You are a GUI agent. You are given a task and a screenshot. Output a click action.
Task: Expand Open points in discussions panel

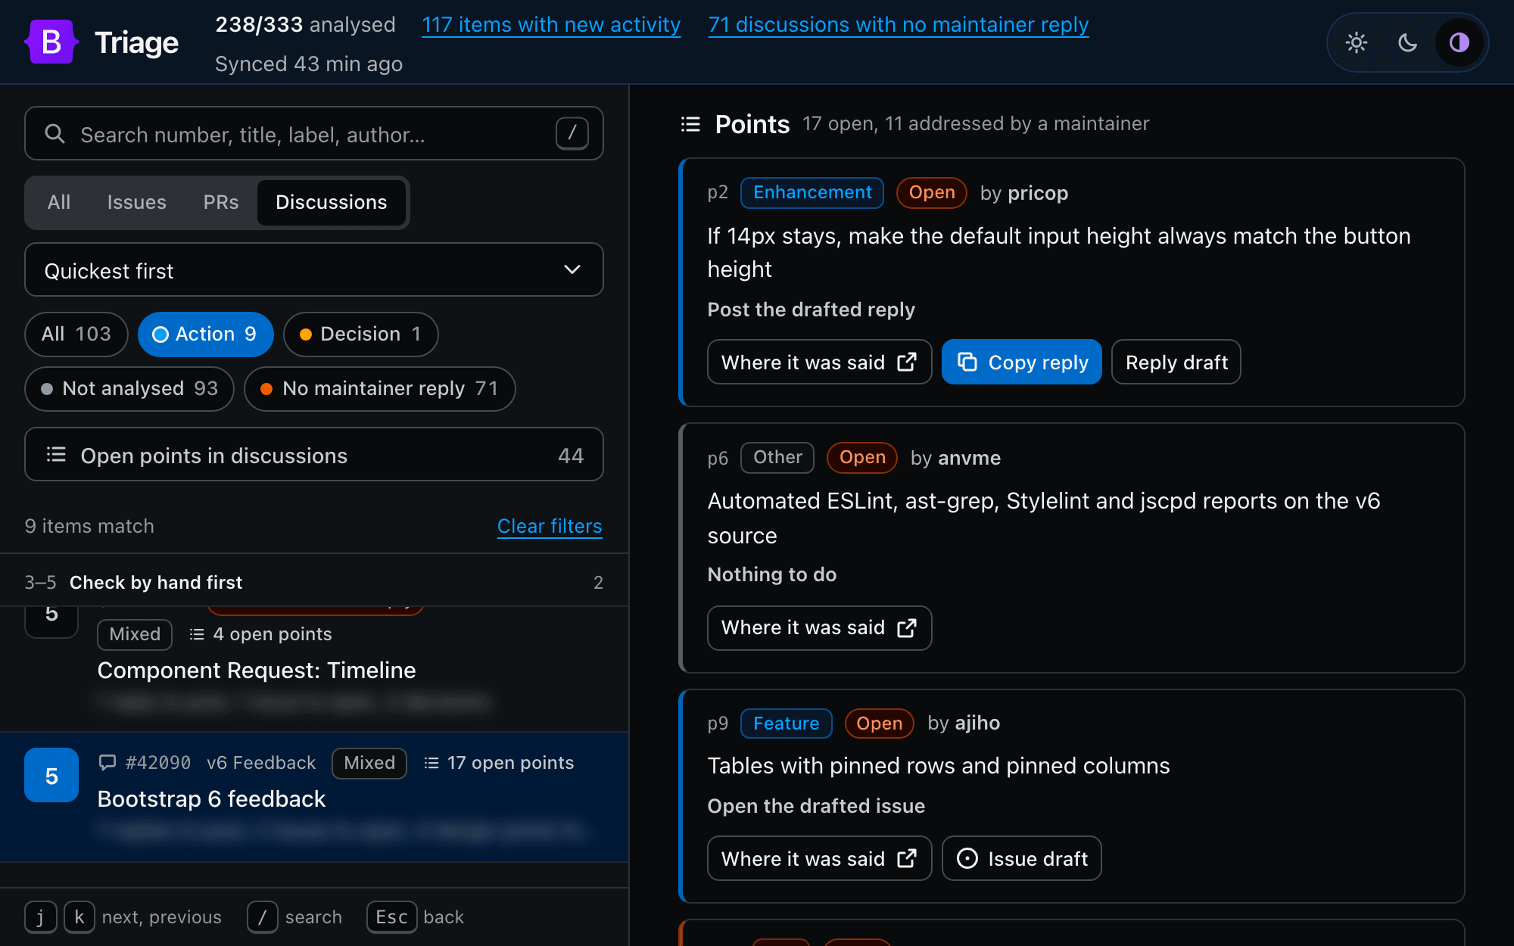tap(314, 455)
